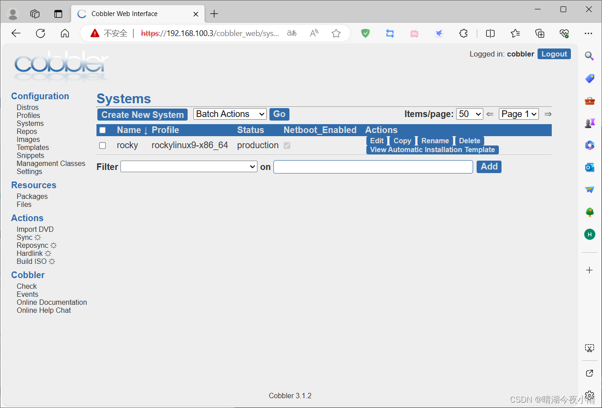Viewport: 602px width, 408px height.
Task: Open the sidebar Microsoft 365 icon
Action: [x=590, y=145]
